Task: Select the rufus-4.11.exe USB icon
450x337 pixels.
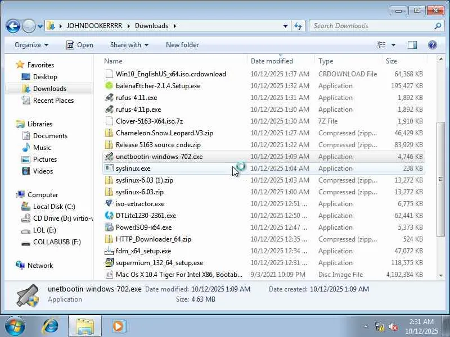Action: click(109, 97)
